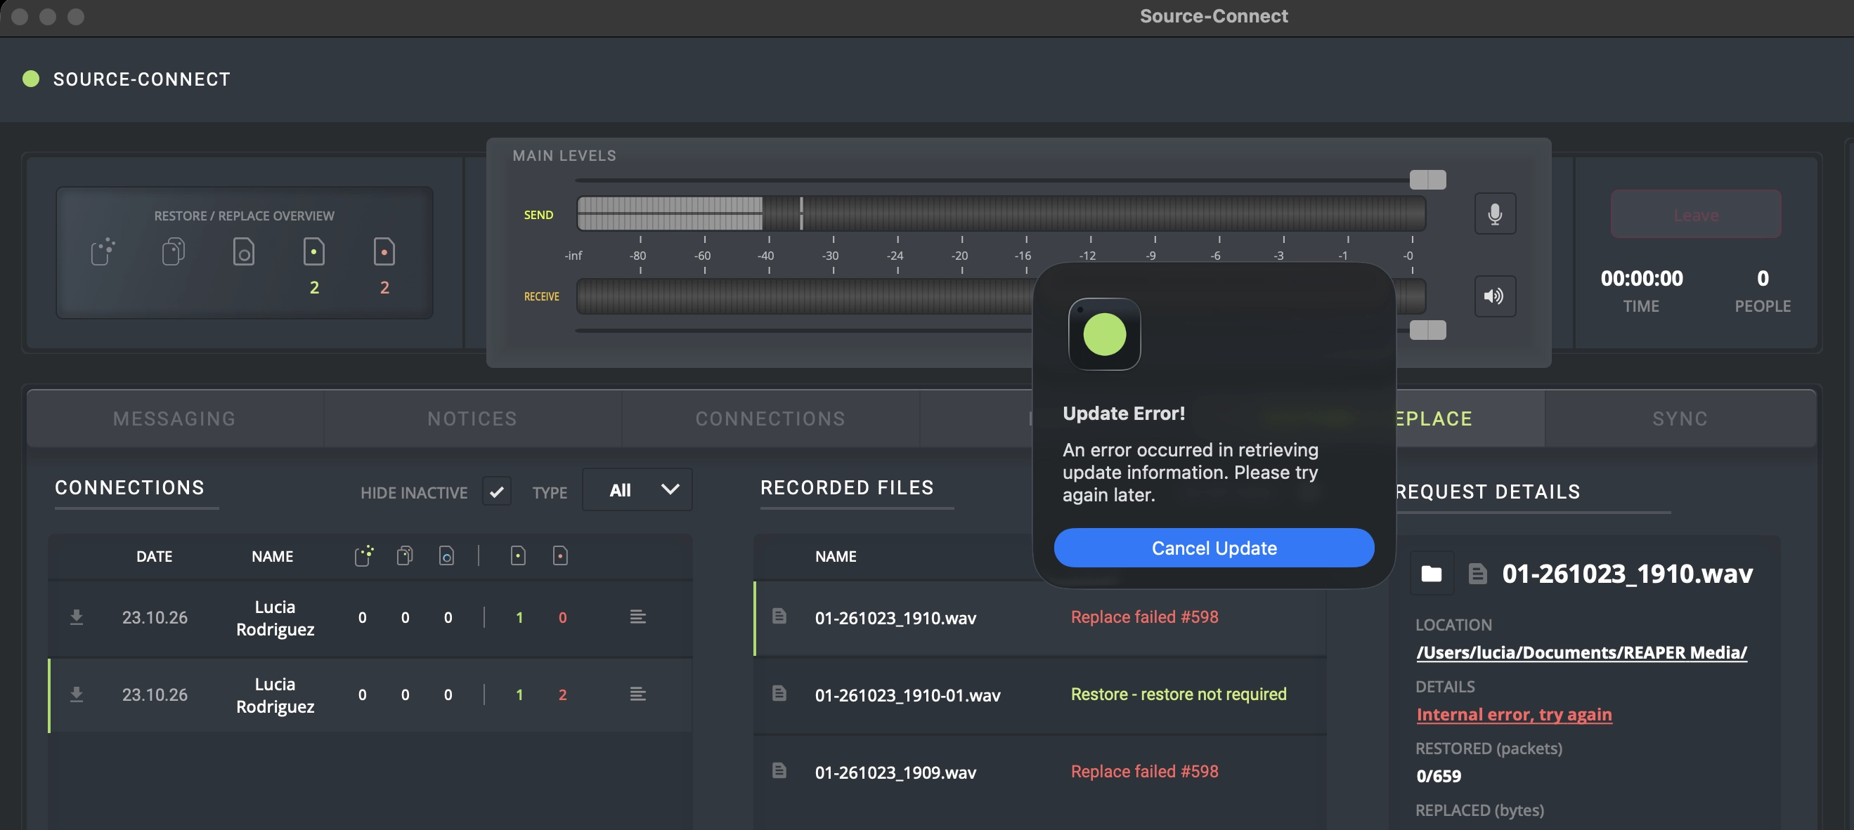Viewport: 1854px width, 830px height.
Task: Click the document icon before the Request Details filename
Action: (x=1477, y=573)
